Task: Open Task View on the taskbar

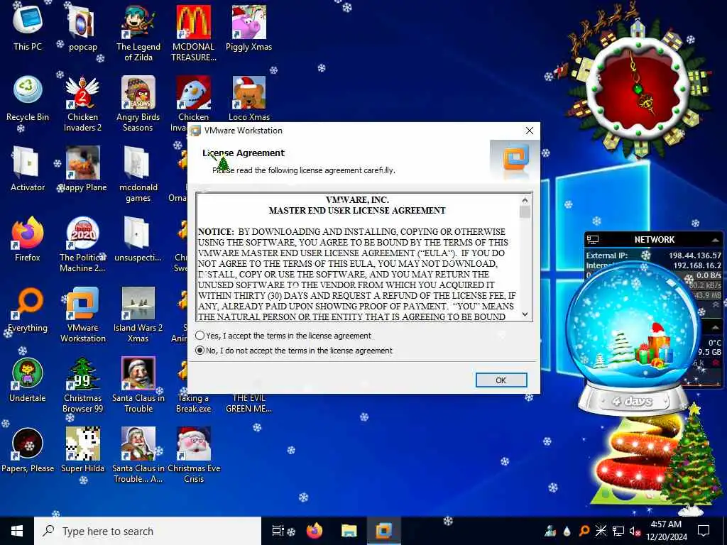Action: [278, 531]
